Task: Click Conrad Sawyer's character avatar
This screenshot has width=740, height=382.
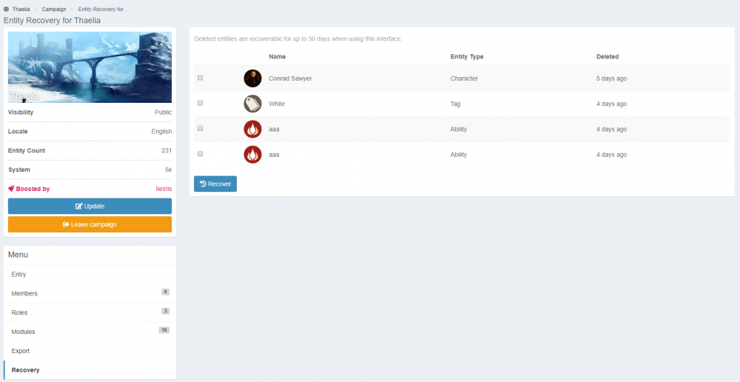Action: point(252,78)
